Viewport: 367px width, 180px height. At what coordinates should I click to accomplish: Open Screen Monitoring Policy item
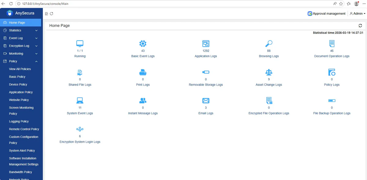(21, 111)
